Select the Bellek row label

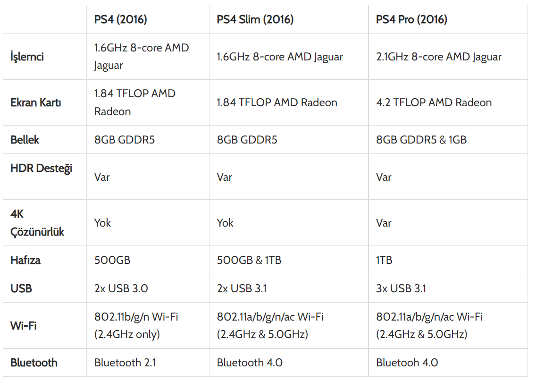25,140
